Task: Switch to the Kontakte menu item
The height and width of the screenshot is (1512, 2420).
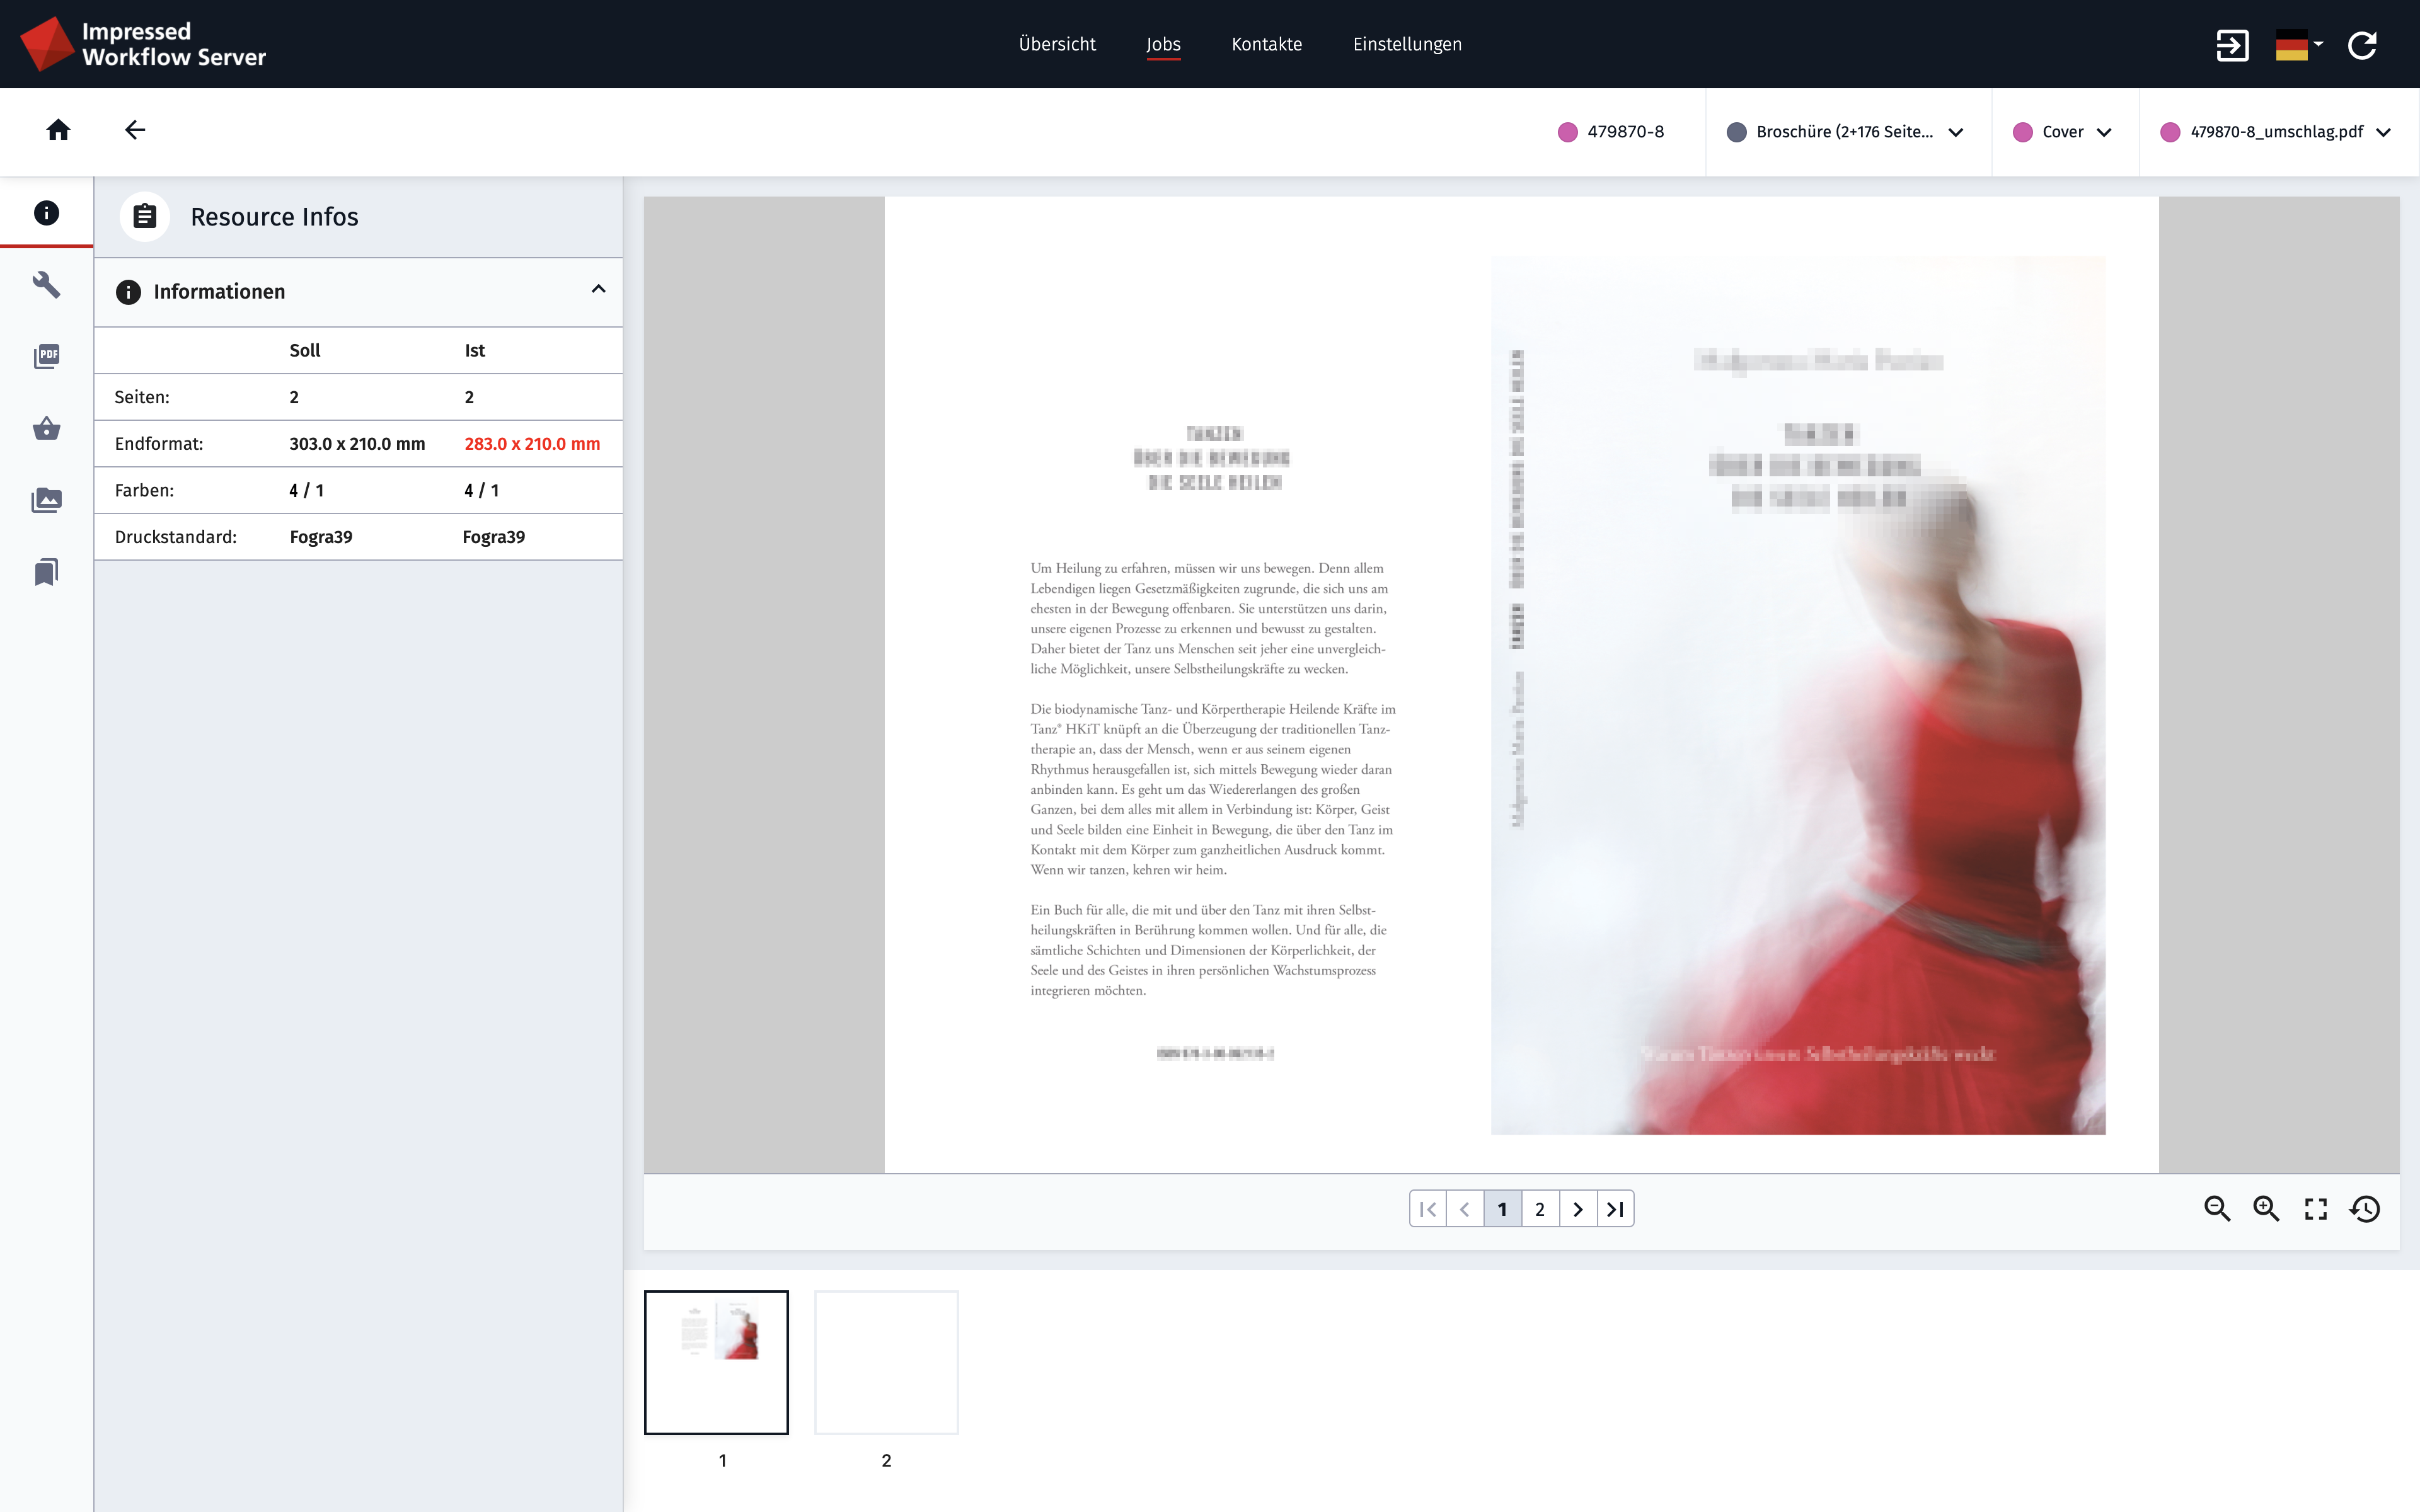Action: click(1267, 44)
